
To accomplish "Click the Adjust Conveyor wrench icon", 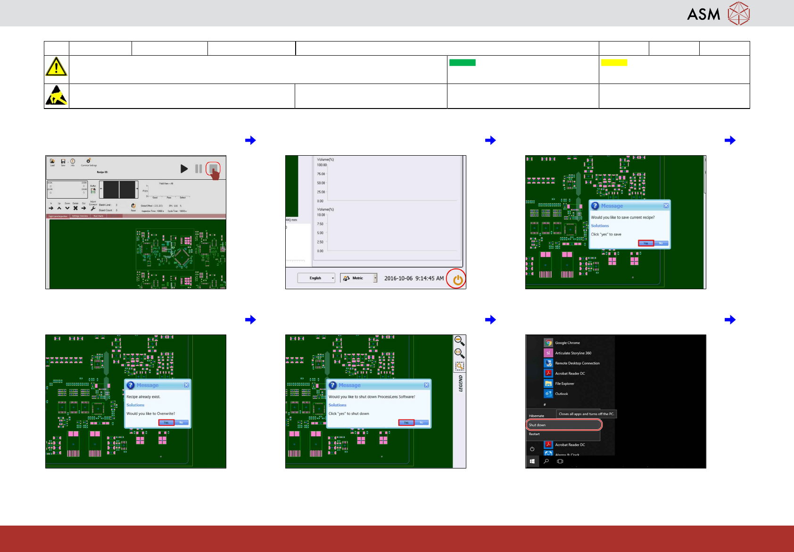I will (93, 209).
